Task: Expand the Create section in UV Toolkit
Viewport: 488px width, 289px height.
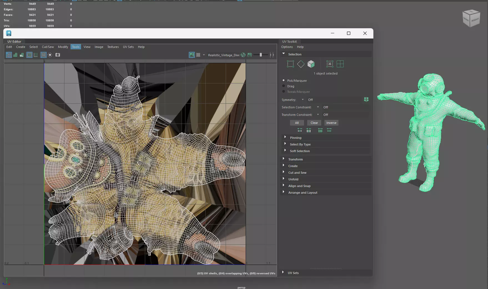Action: (x=283, y=165)
